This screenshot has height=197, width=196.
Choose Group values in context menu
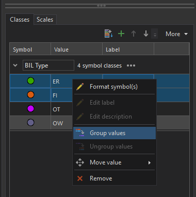click(115, 133)
